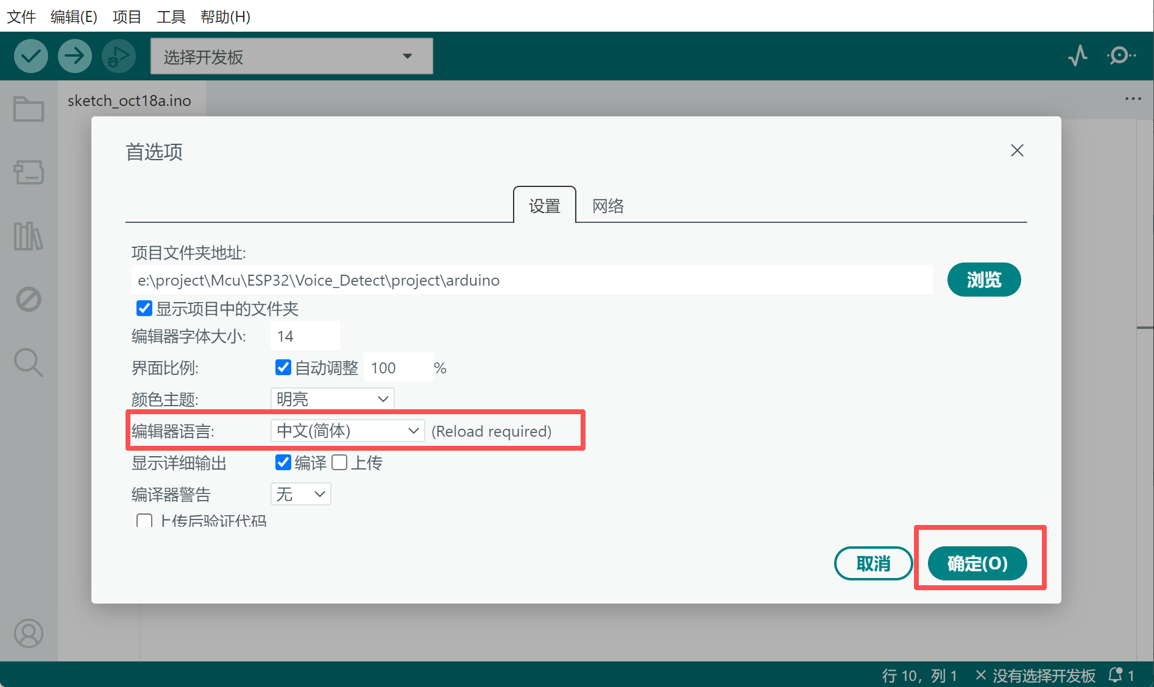Disable the 自动调整 interface scale checkbox
The height and width of the screenshot is (687, 1154).
pos(283,367)
